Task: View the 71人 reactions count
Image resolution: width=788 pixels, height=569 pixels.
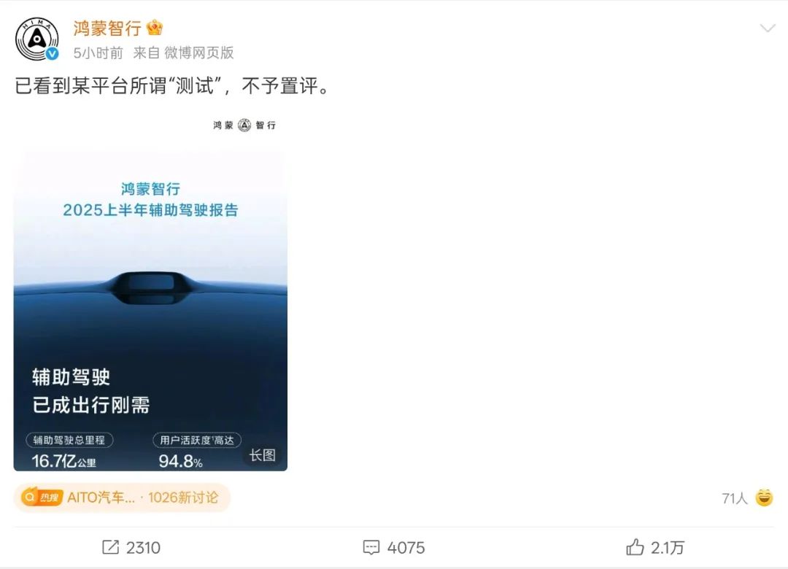Action: (735, 498)
